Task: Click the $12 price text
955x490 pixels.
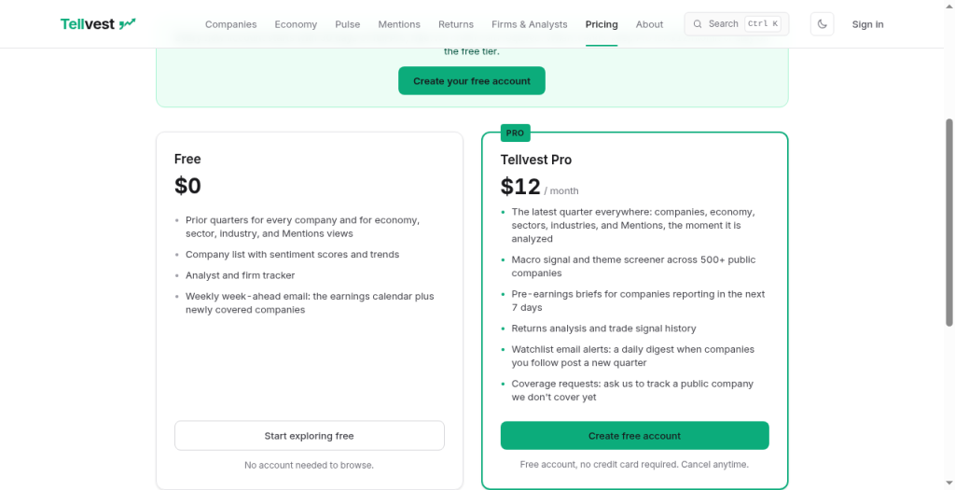Action: point(520,187)
